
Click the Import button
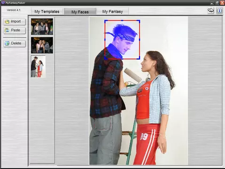(15, 22)
